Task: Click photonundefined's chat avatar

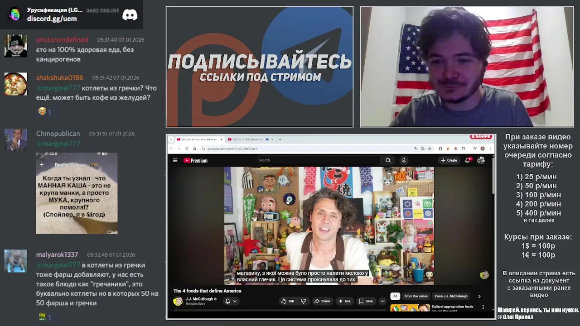Action: click(x=15, y=46)
